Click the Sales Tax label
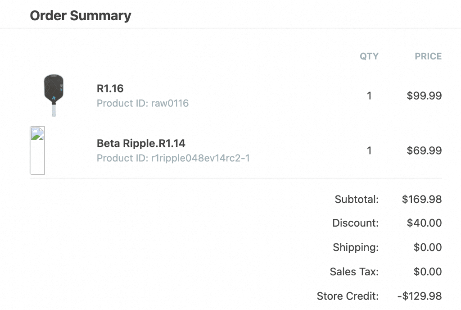 354,272
